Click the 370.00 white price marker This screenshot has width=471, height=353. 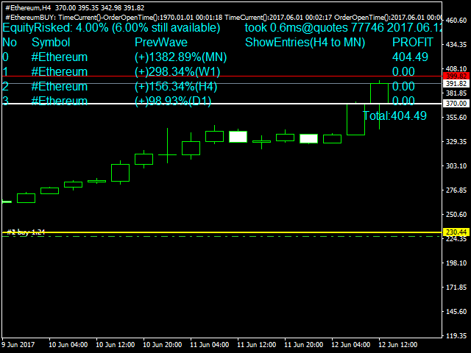pyautogui.click(x=456, y=104)
